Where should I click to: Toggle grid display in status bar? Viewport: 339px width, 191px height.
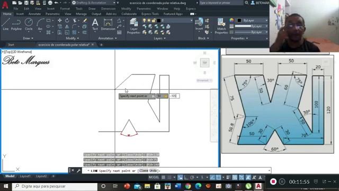164,177
